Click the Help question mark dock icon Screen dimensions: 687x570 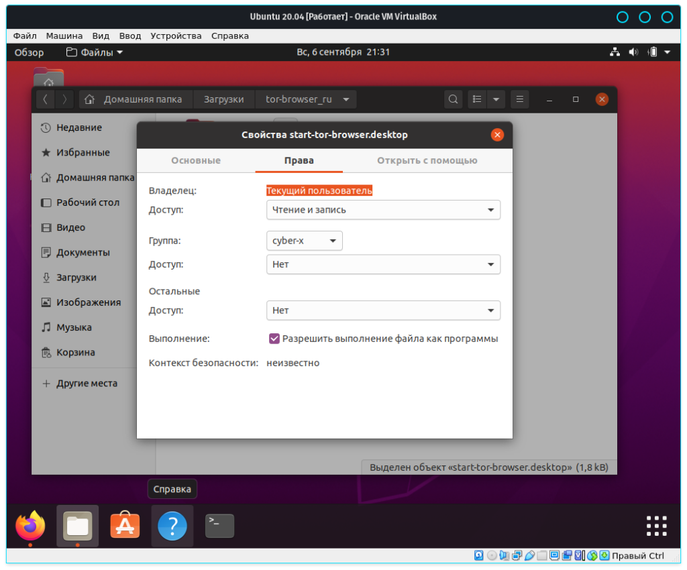(172, 526)
